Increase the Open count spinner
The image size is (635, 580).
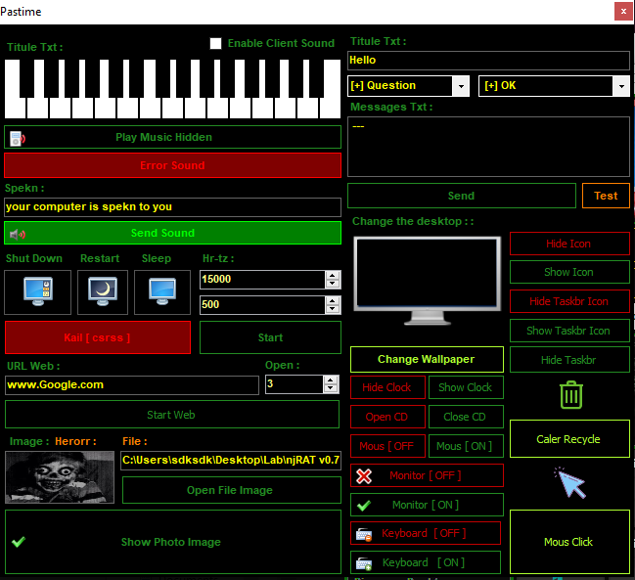click(x=333, y=379)
